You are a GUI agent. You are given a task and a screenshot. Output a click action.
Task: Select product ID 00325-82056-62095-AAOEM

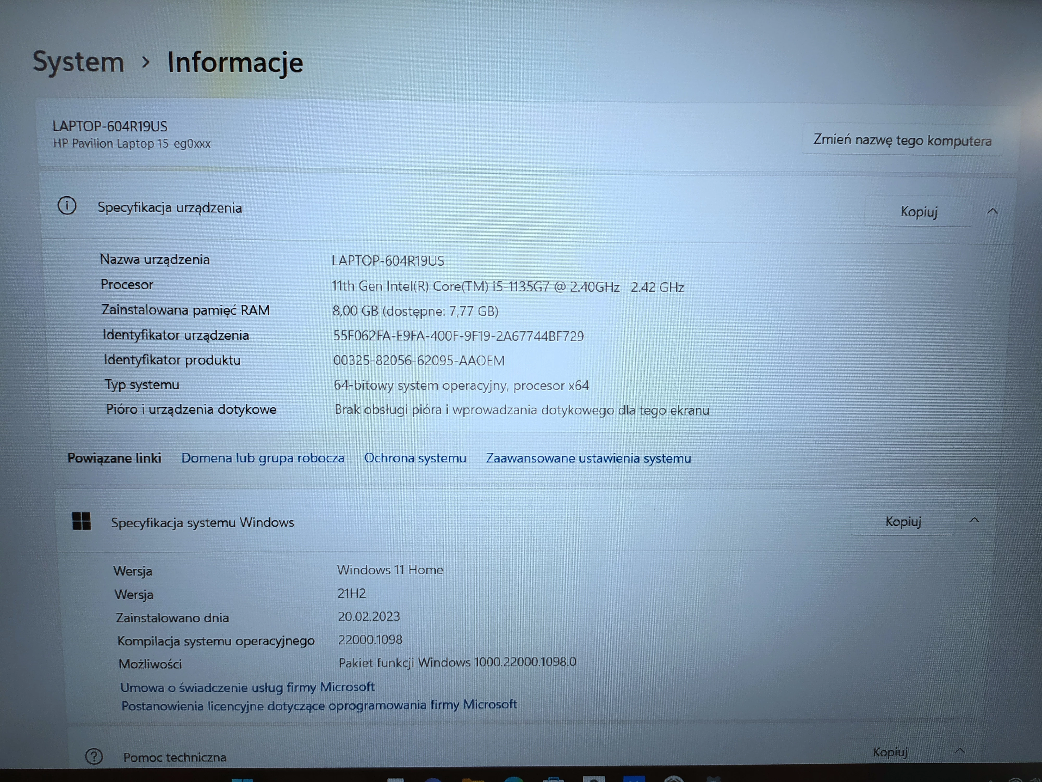point(419,361)
